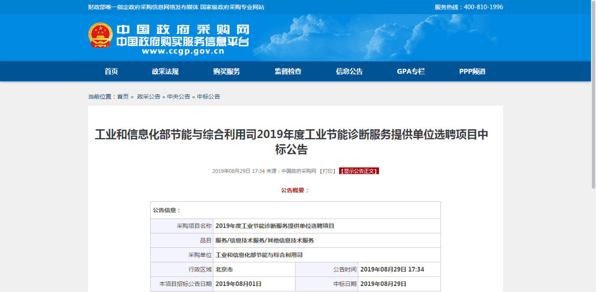Click the 中国政府采购网 site title banner
Image resolution: width=596 pixels, height=292 pixels.
point(183,29)
